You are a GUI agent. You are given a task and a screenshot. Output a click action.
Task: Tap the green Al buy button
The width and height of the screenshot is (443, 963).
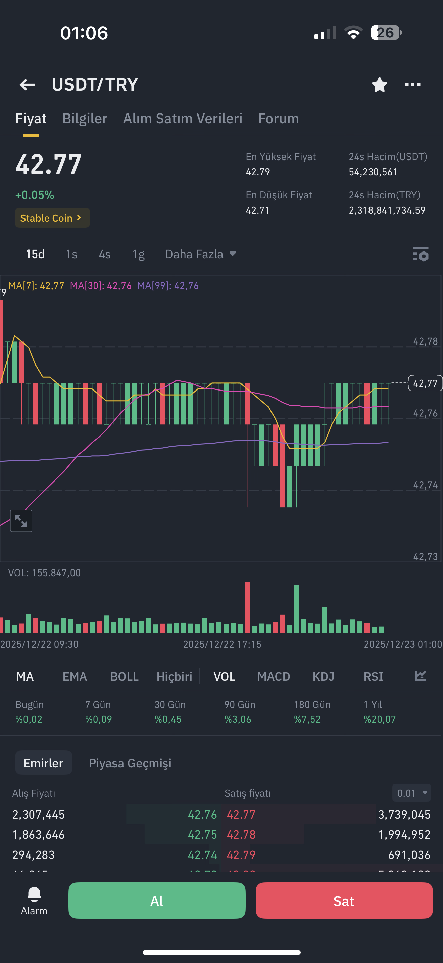pos(157,901)
